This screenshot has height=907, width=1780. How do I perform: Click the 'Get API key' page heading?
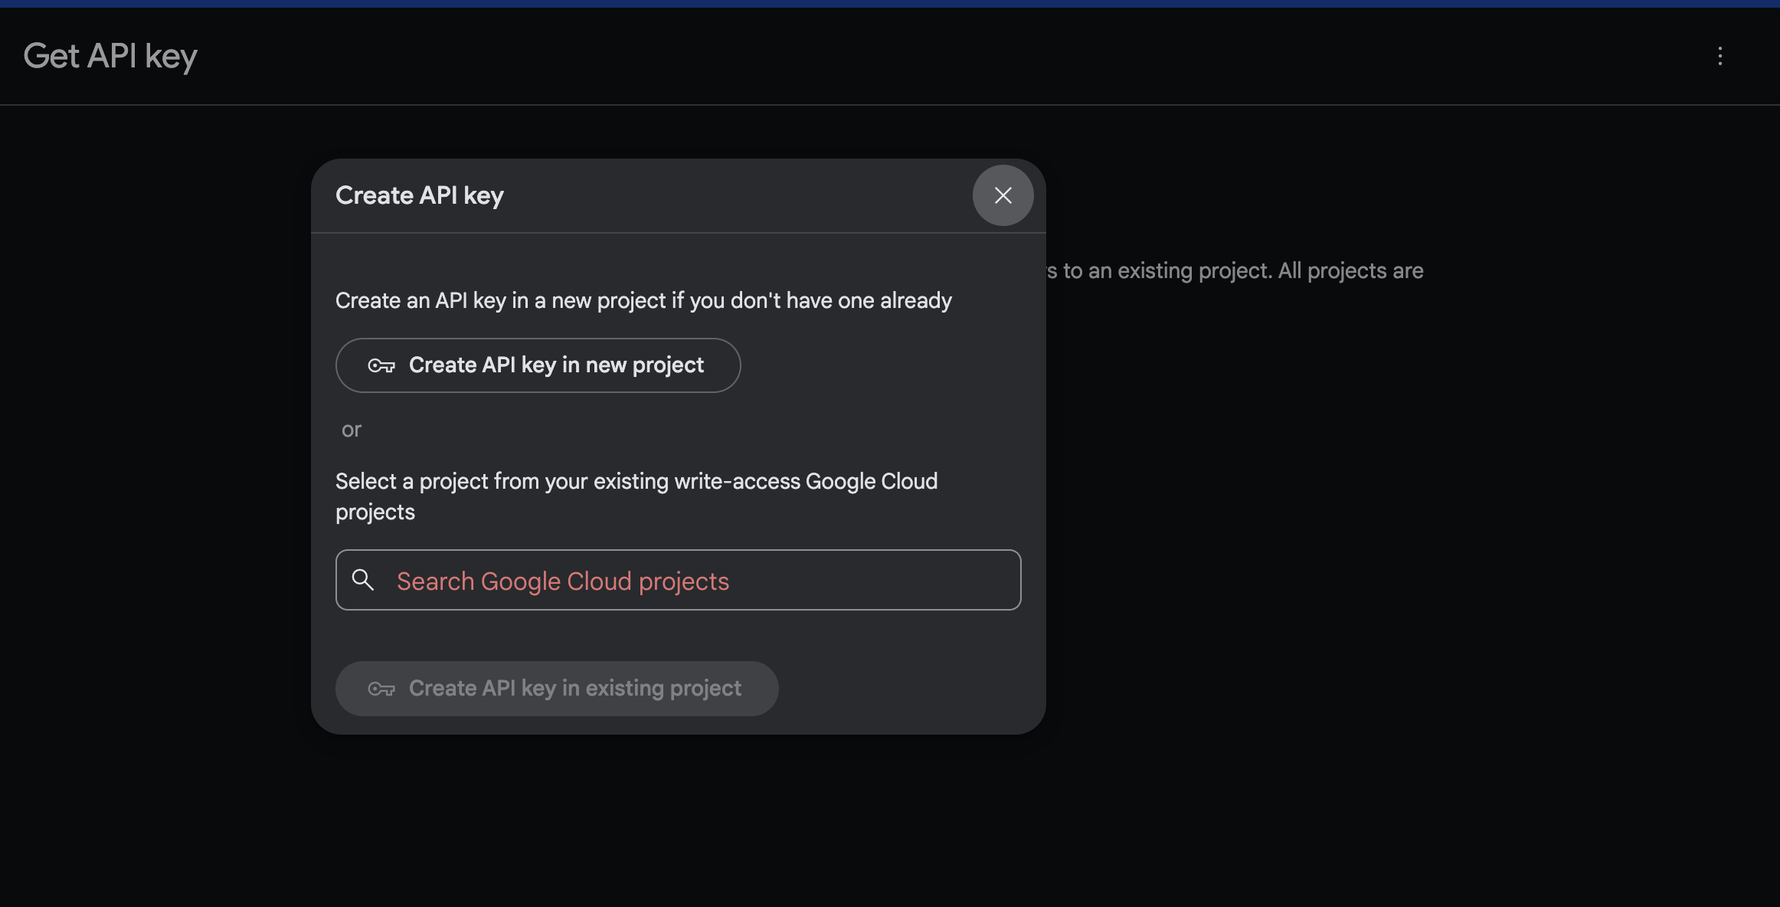(110, 56)
